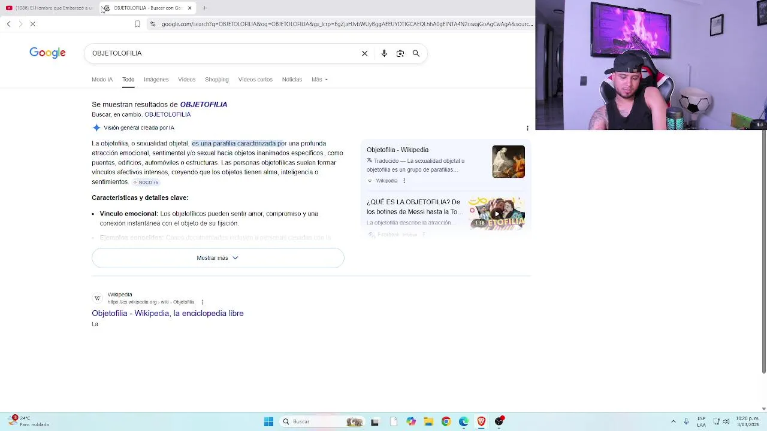
Task: Open taskbar clock showing 10:20 p. m.
Action: [747, 421]
